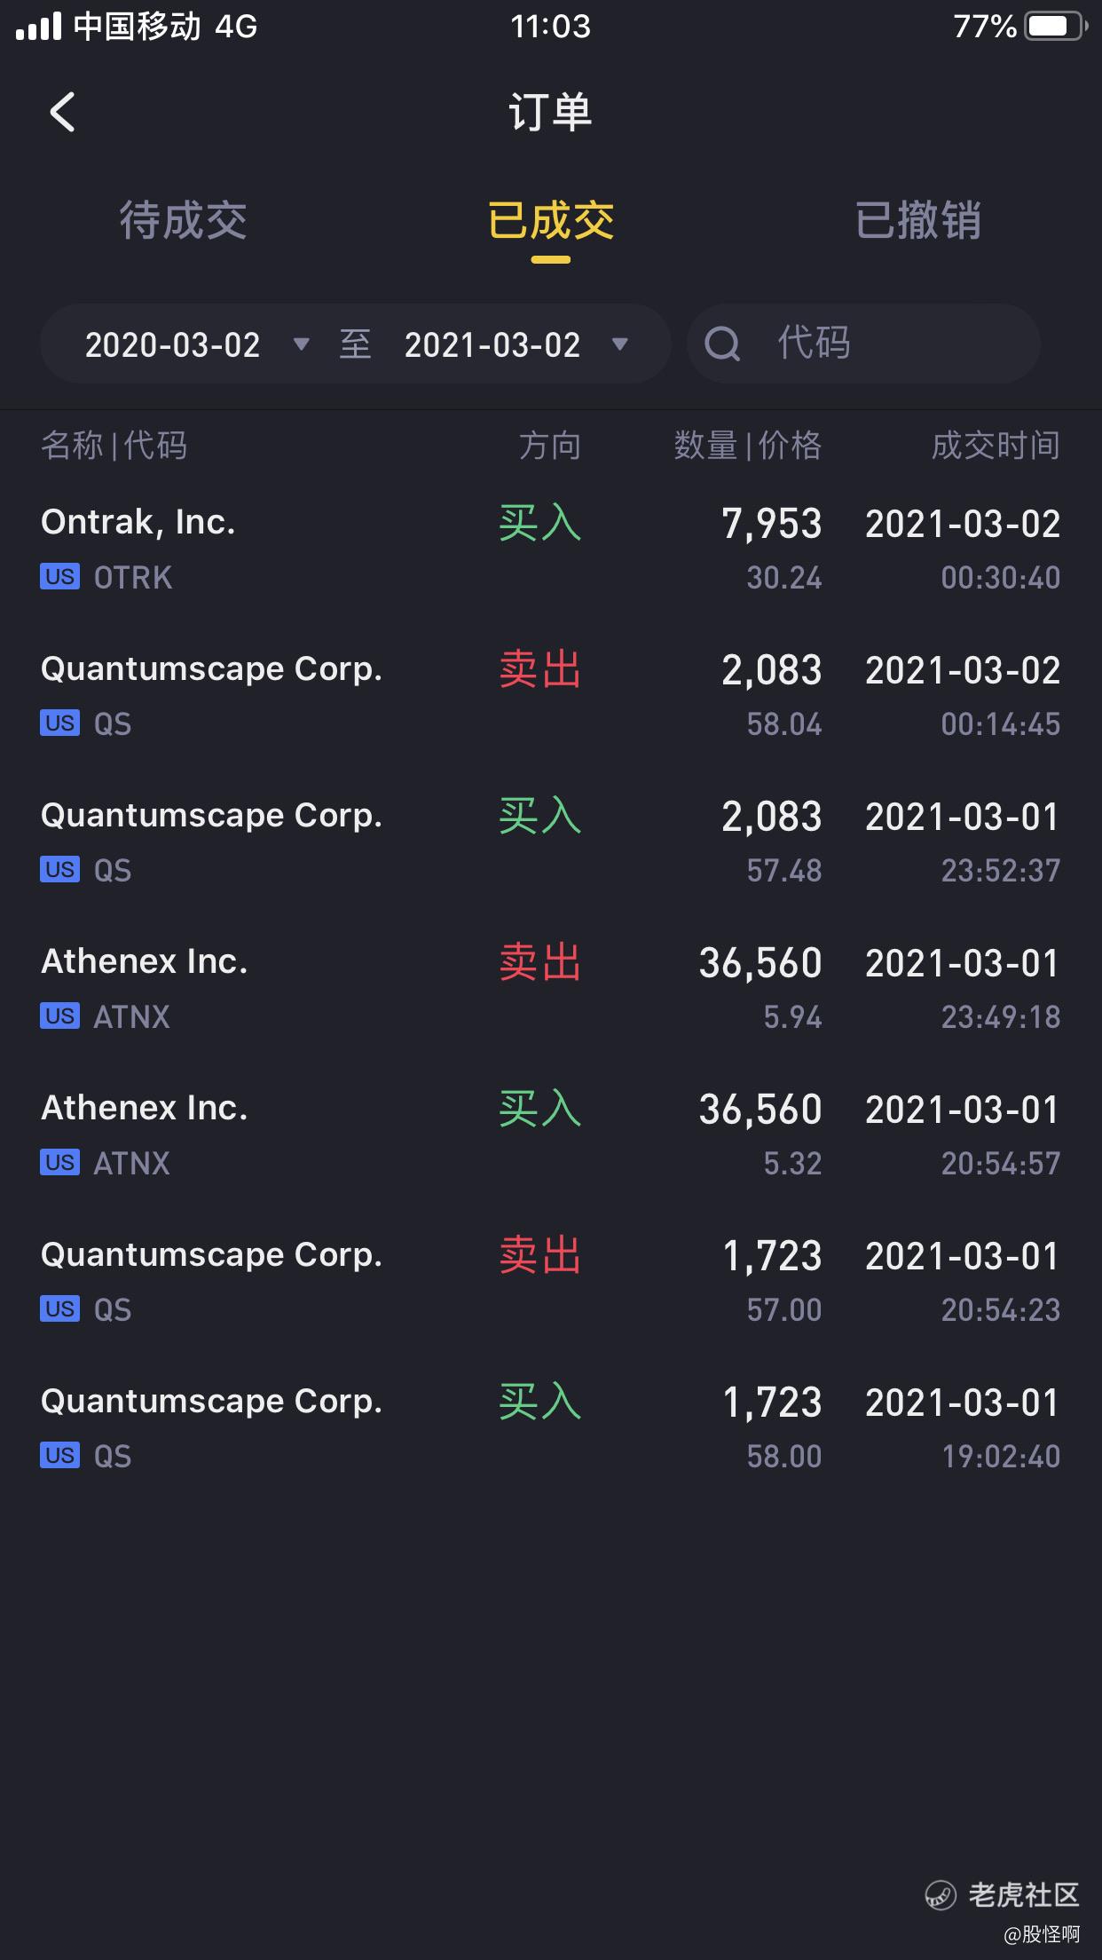Image resolution: width=1102 pixels, height=1960 pixels.
Task: Select the 已成交 tab
Action: coord(550,220)
